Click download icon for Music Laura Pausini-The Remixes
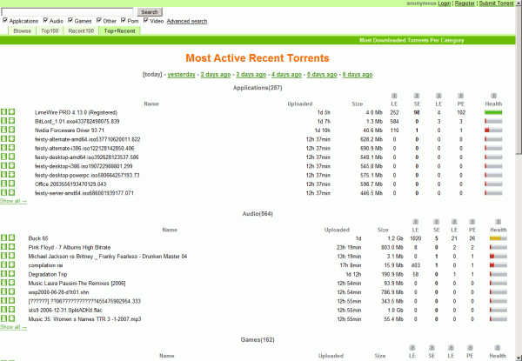 point(11,283)
